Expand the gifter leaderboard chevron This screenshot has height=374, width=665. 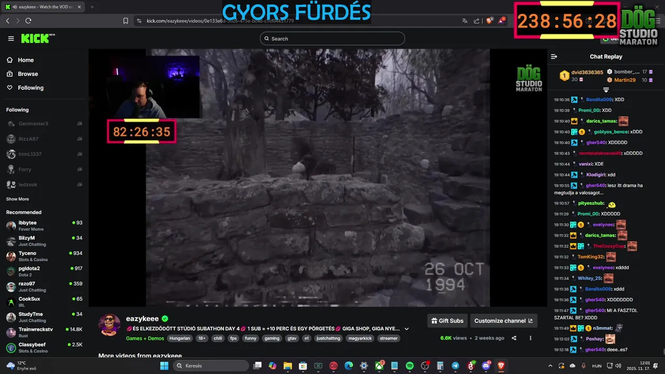(606, 90)
